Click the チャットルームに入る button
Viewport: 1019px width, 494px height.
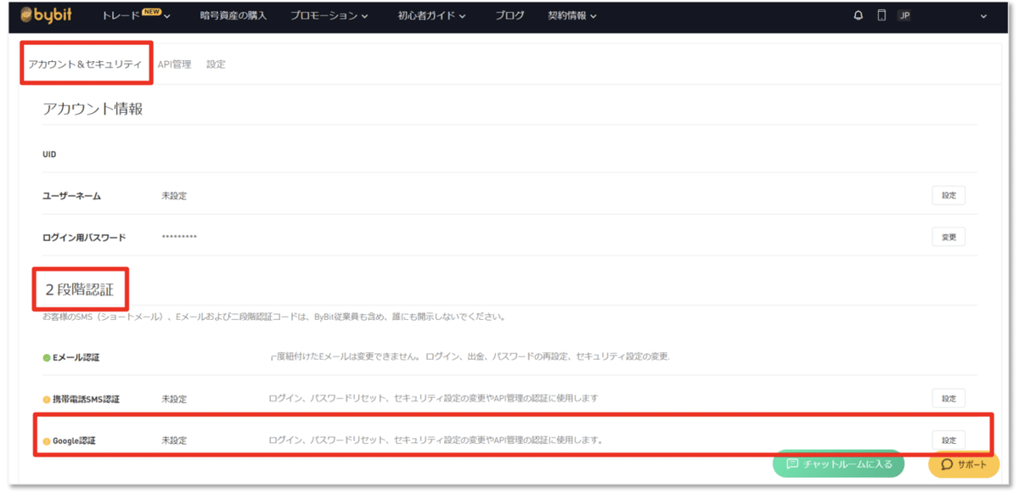(838, 464)
